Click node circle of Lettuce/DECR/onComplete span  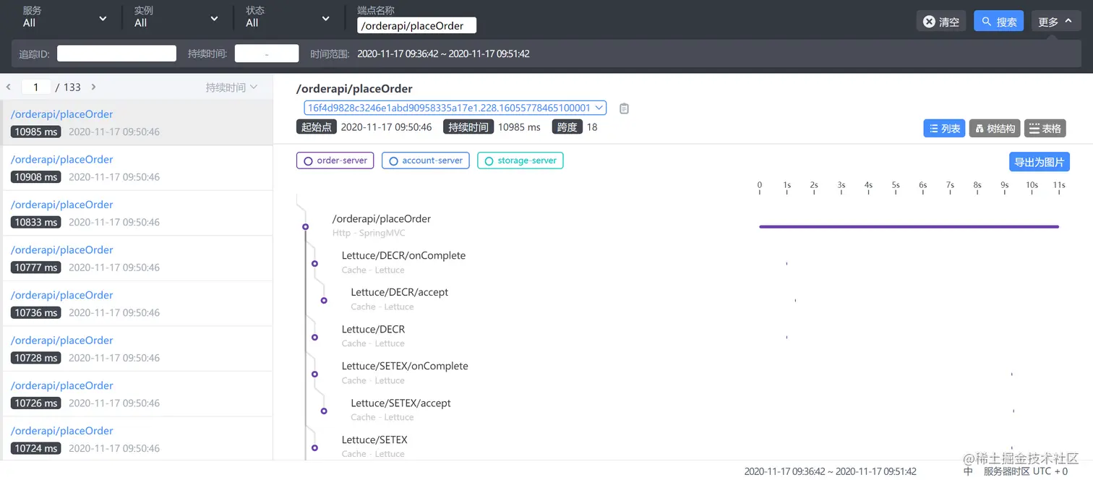[314, 264]
